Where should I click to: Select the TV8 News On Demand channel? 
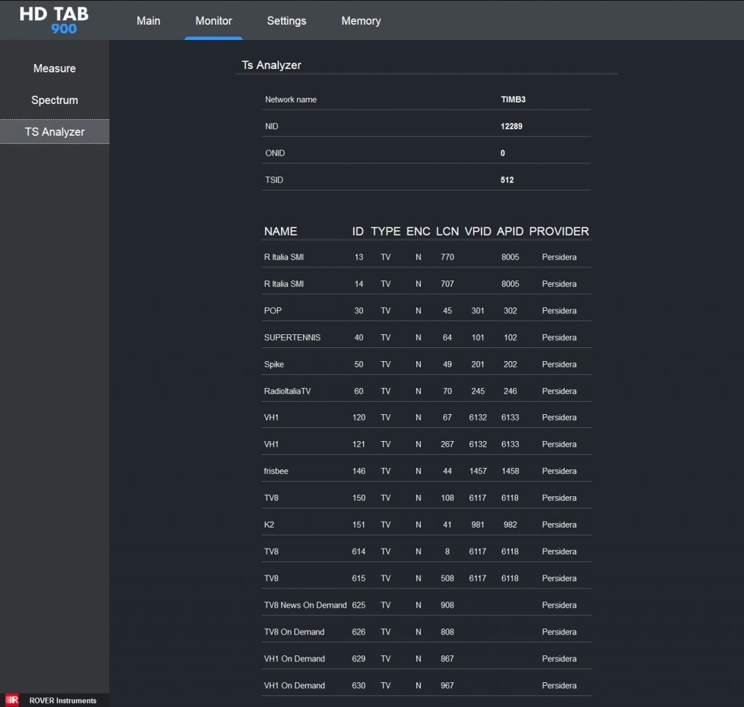305,605
